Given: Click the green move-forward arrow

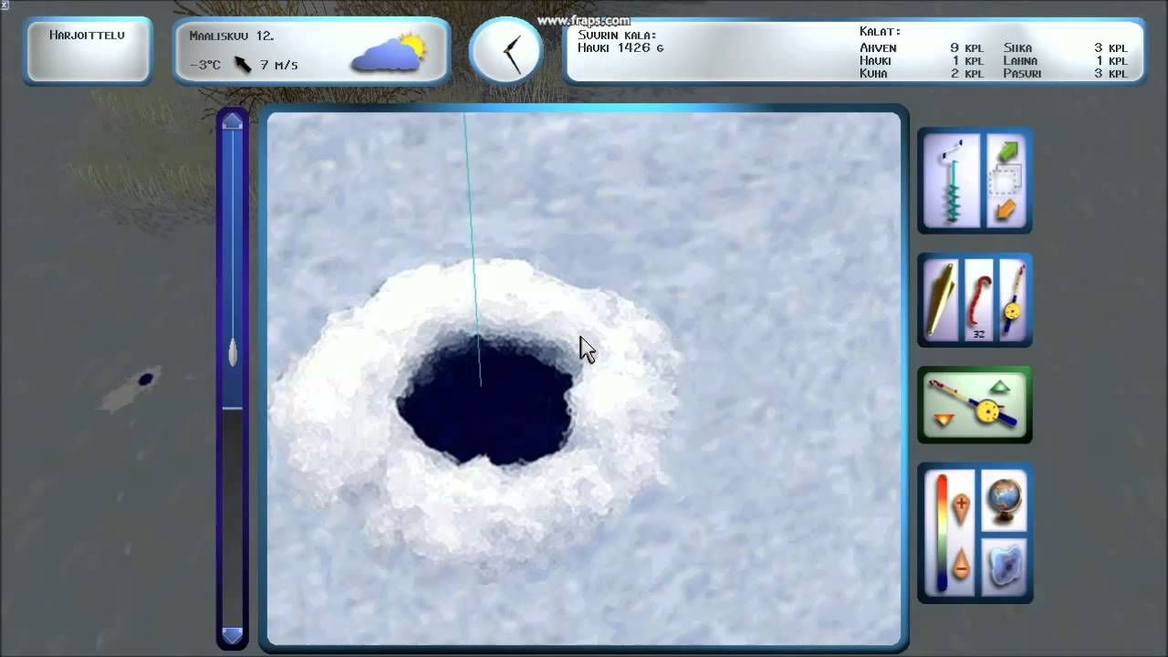Looking at the screenshot, I should (1007, 150).
